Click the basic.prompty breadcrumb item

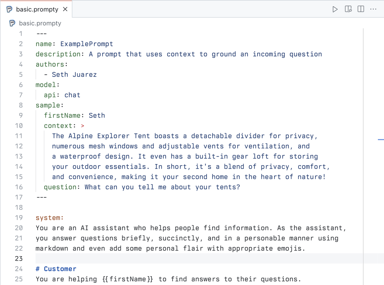click(x=40, y=23)
